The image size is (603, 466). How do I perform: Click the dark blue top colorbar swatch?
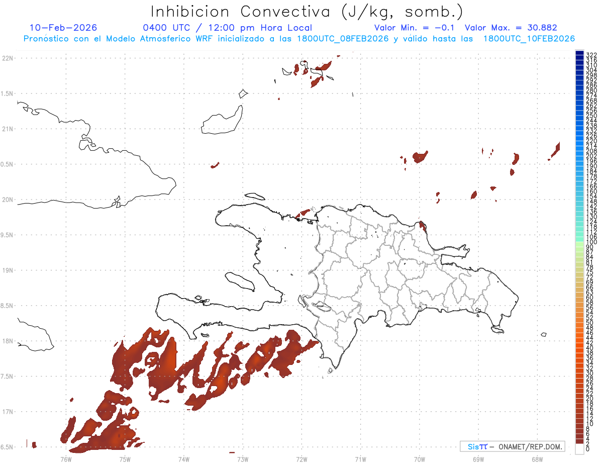click(579, 53)
